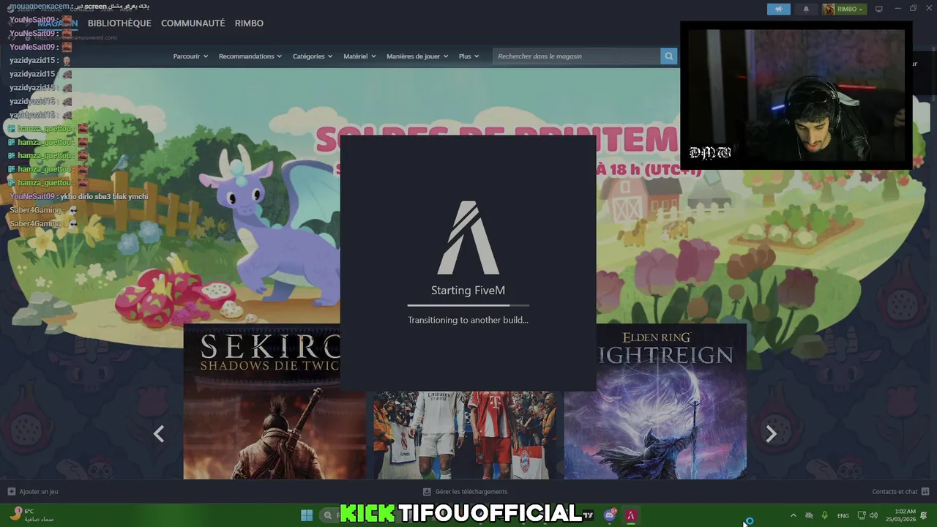Image resolution: width=937 pixels, height=527 pixels.
Task: Show hidden system tray icons
Action: point(793,515)
